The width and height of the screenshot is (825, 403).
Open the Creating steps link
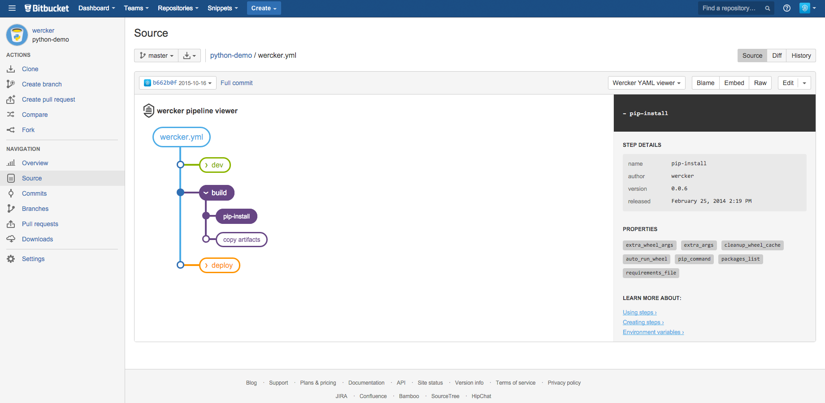point(643,322)
